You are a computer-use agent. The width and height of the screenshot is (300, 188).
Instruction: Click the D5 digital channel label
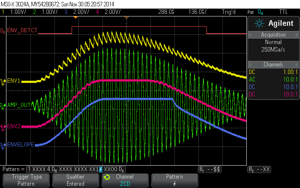point(3,31)
